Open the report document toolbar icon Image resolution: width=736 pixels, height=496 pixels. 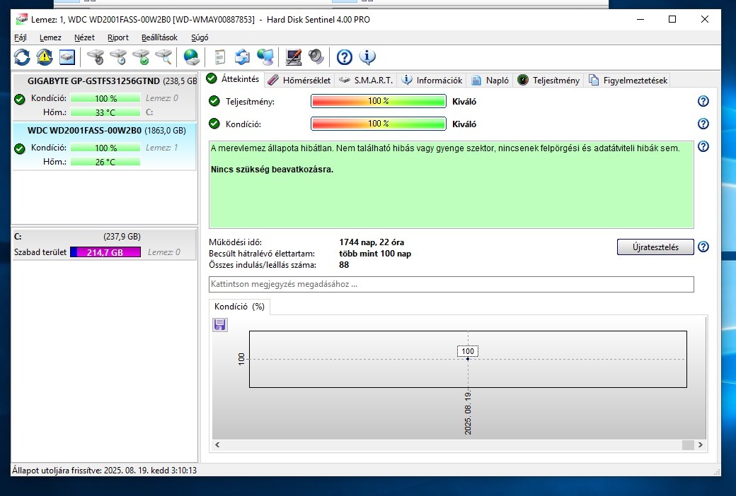tap(219, 57)
